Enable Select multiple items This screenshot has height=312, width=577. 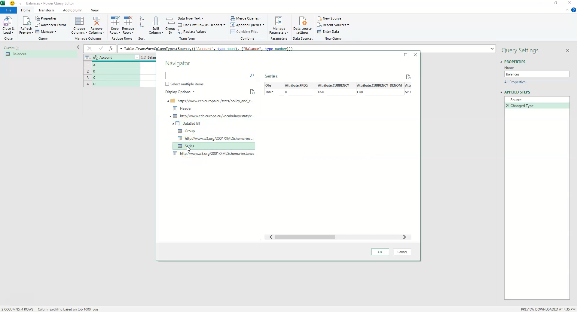coord(167,84)
